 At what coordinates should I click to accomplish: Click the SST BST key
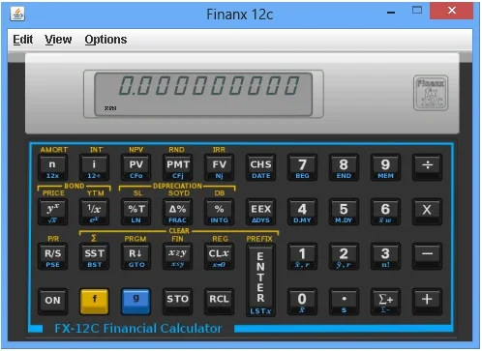tap(94, 256)
